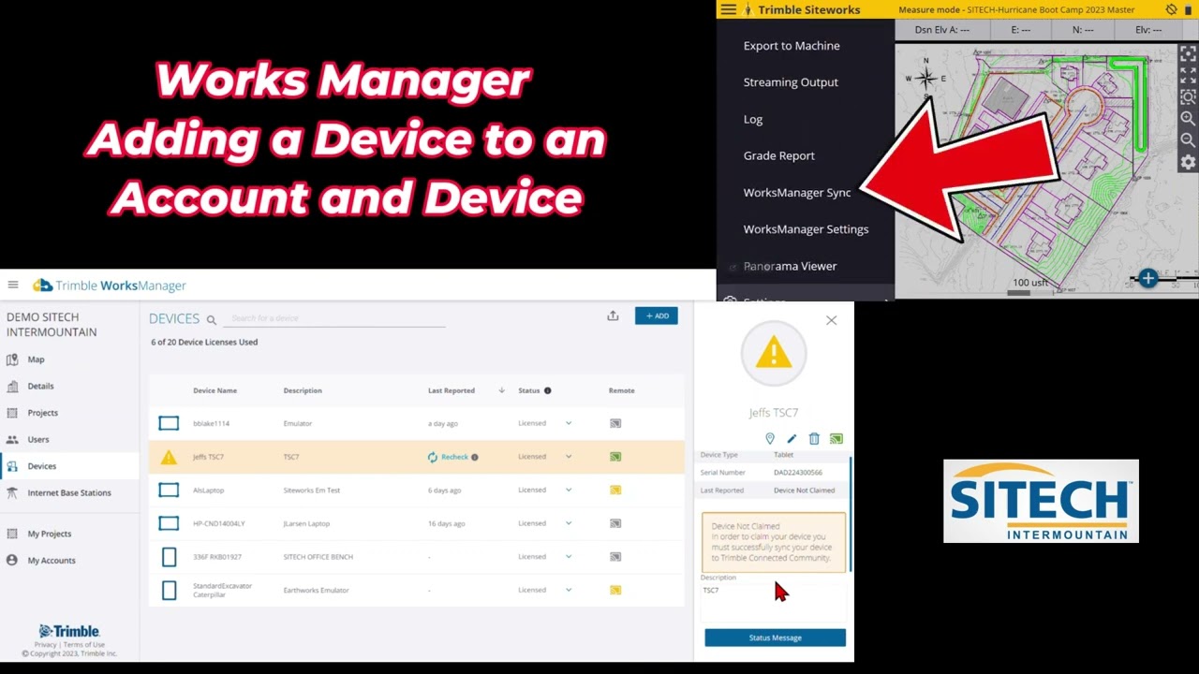This screenshot has height=674, width=1199.
Task: Select WorksManager Settings in Siteworks menu
Action: (806, 229)
